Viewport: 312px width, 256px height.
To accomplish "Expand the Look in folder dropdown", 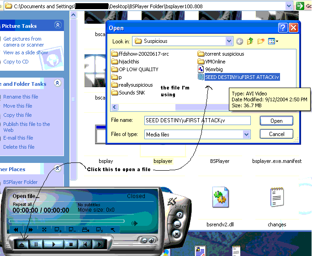I will point(229,41).
